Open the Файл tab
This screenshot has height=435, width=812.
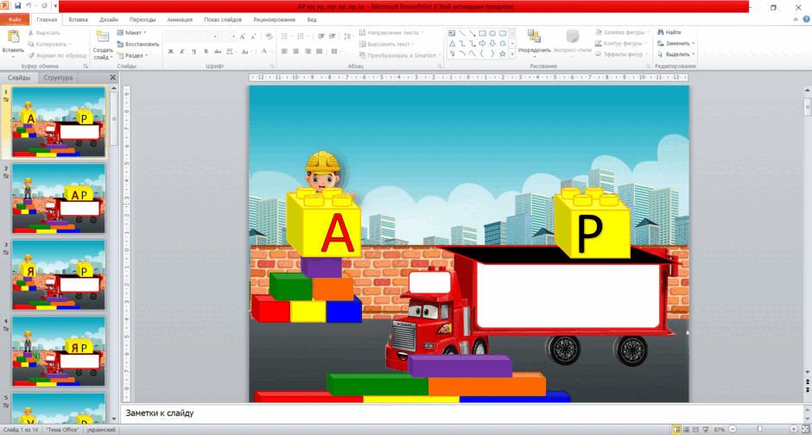tap(15, 20)
